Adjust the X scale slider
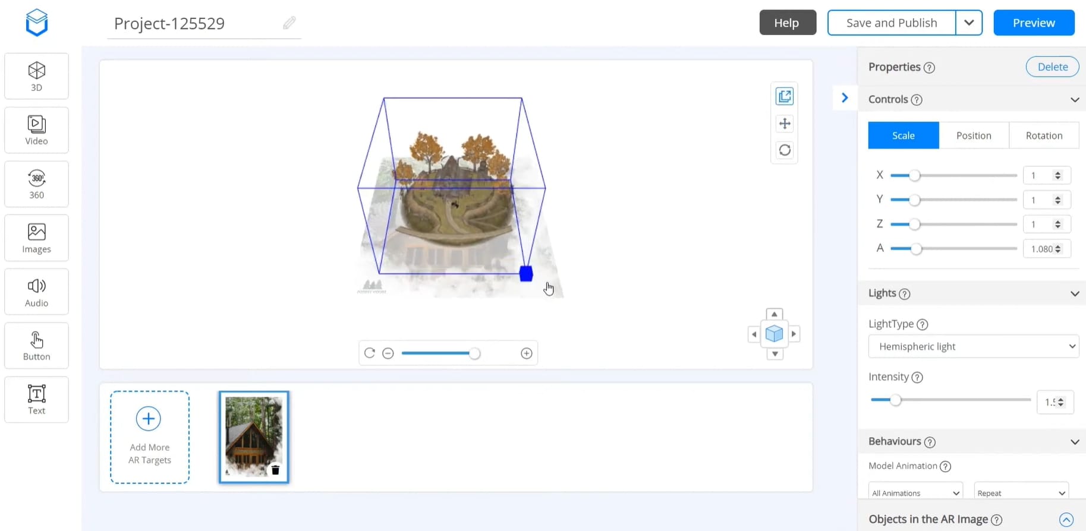 click(953, 175)
